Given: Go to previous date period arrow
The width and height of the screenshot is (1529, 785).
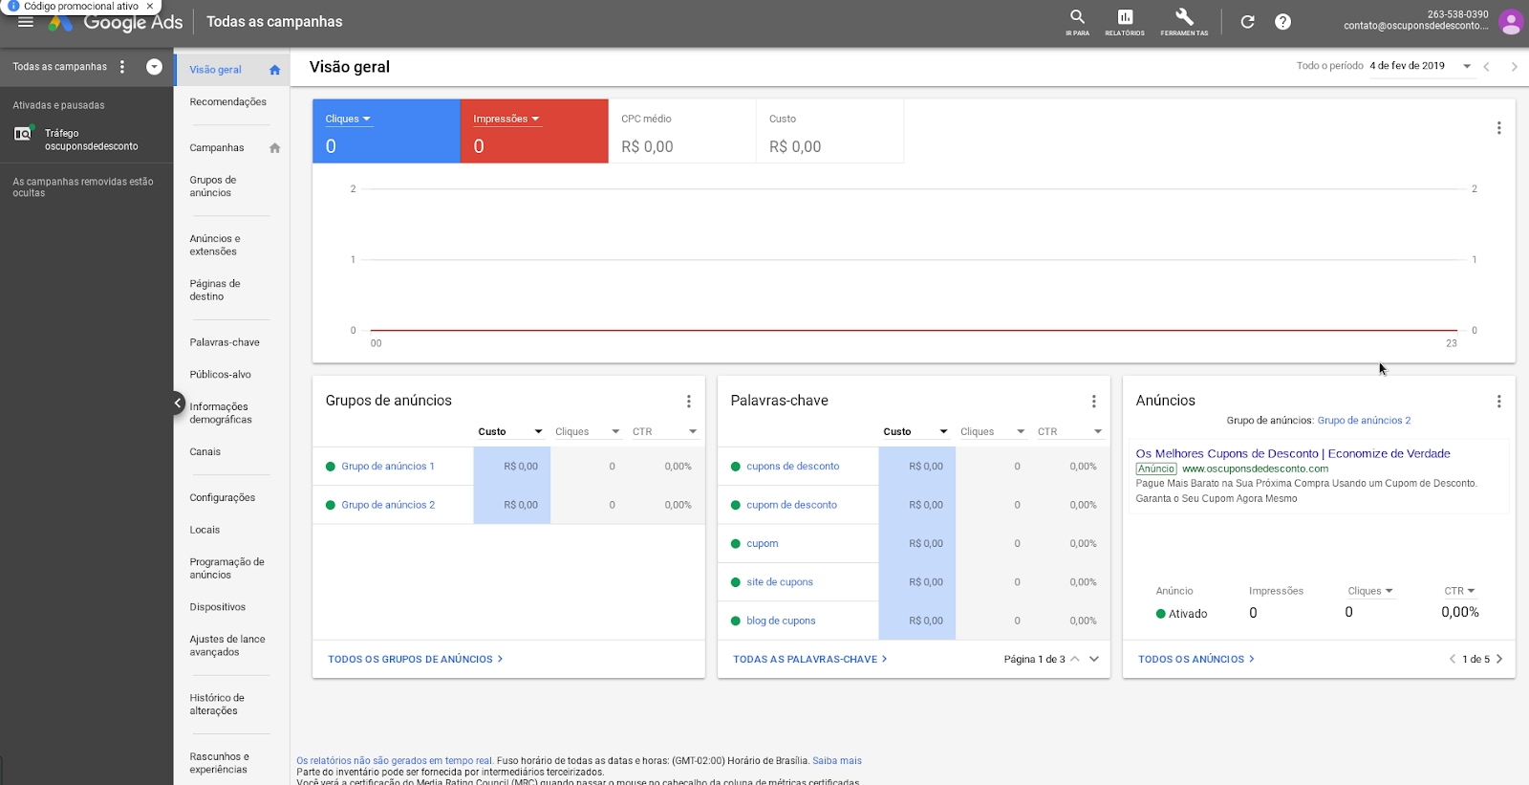Looking at the screenshot, I should [1486, 67].
